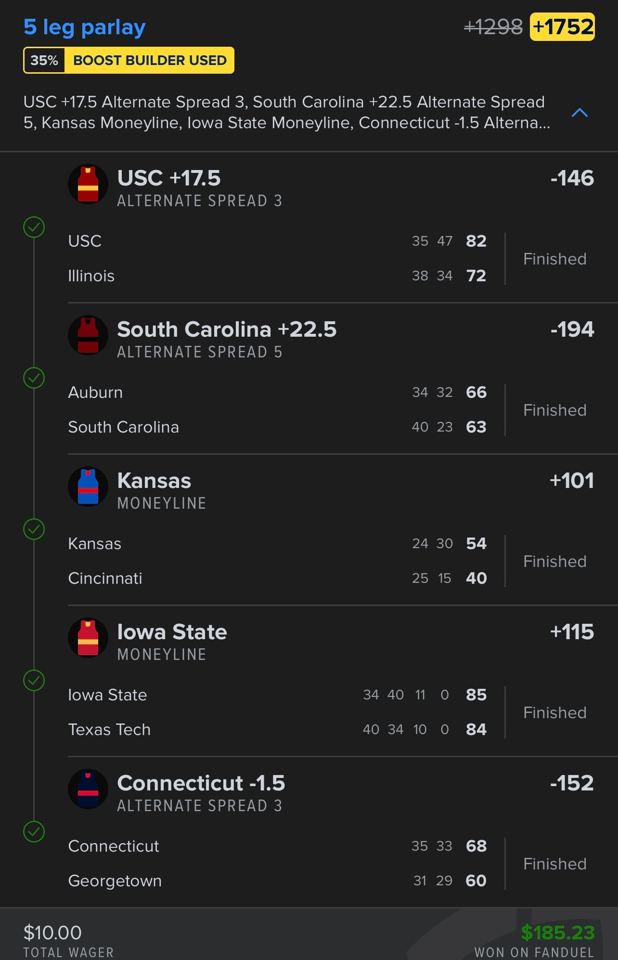Select the USC +17.5 alternate spread heading
The width and height of the screenshot is (618, 960).
(169, 178)
